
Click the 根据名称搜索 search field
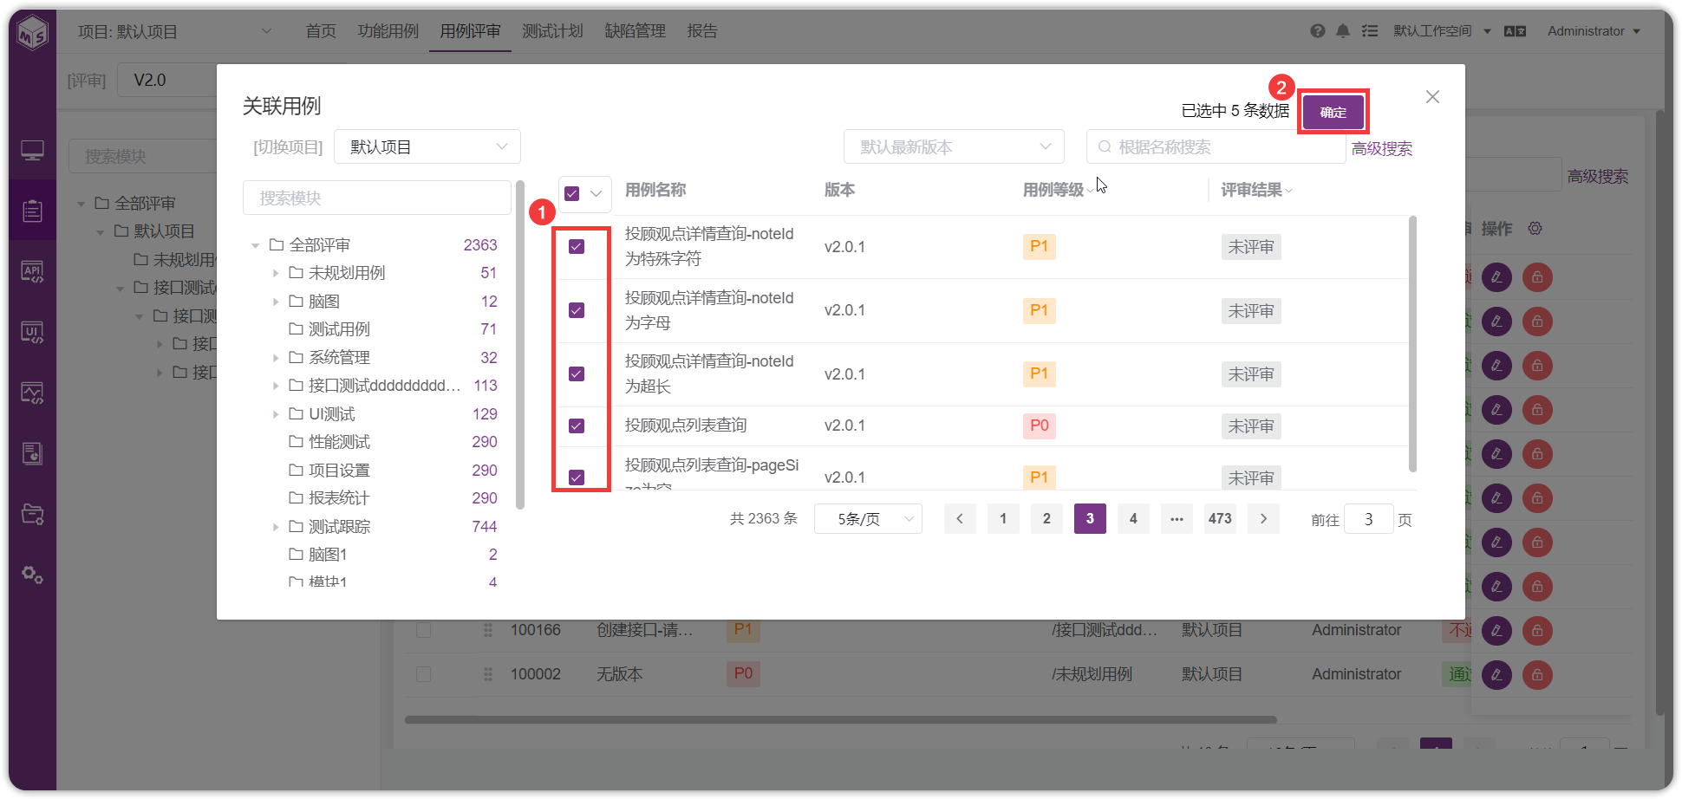pos(1216,146)
